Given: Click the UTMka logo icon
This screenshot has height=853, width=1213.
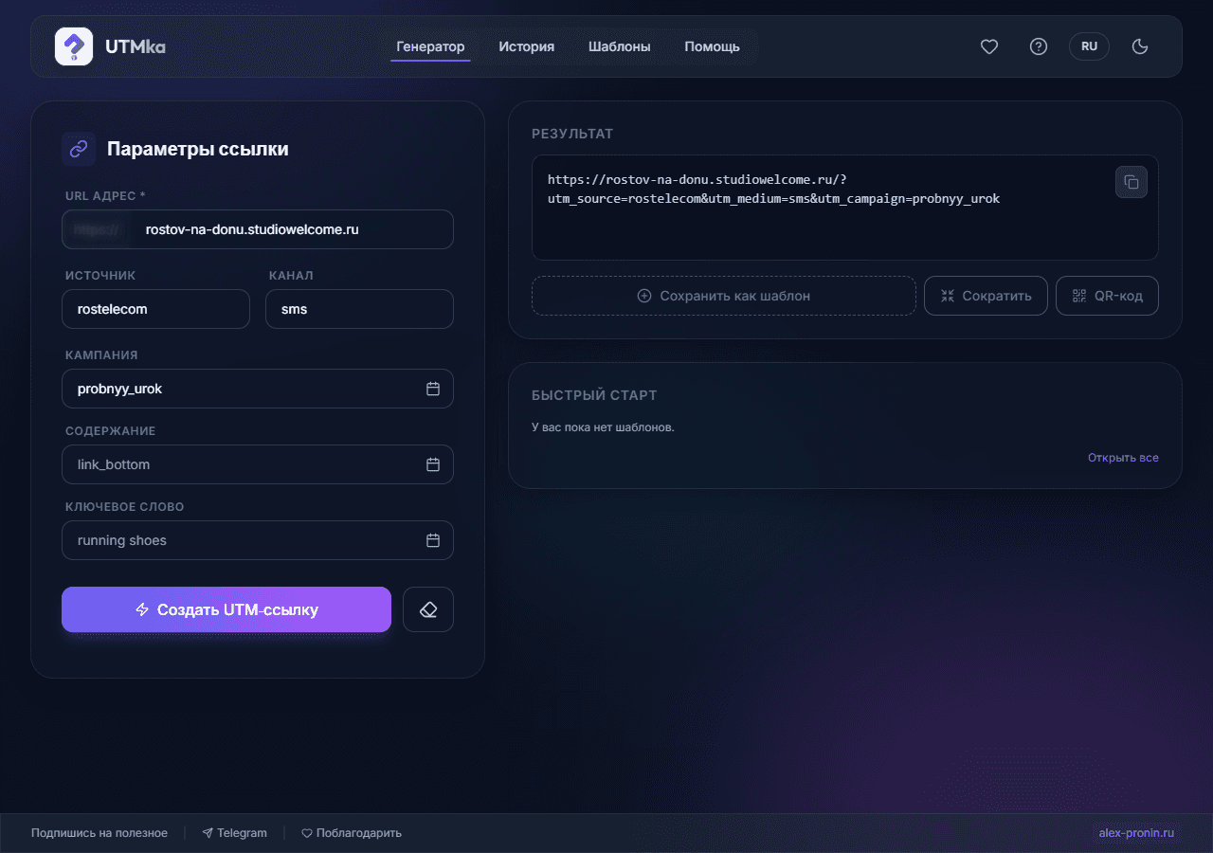Looking at the screenshot, I should 74,46.
